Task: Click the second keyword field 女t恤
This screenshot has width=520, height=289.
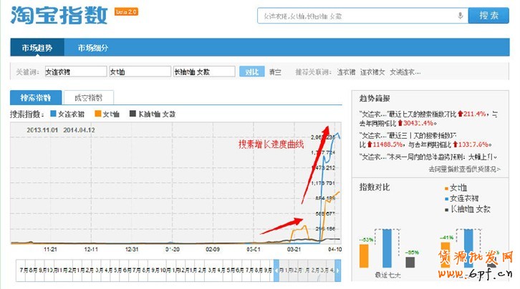Action: click(138, 72)
